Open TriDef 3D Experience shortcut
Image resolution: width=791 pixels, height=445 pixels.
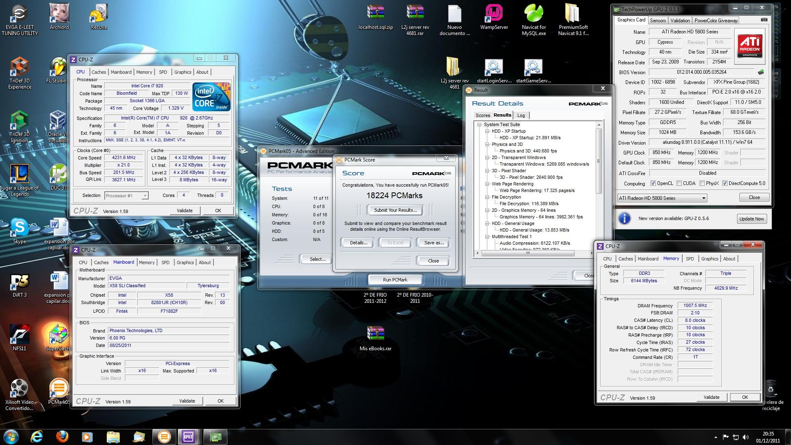pos(19,73)
